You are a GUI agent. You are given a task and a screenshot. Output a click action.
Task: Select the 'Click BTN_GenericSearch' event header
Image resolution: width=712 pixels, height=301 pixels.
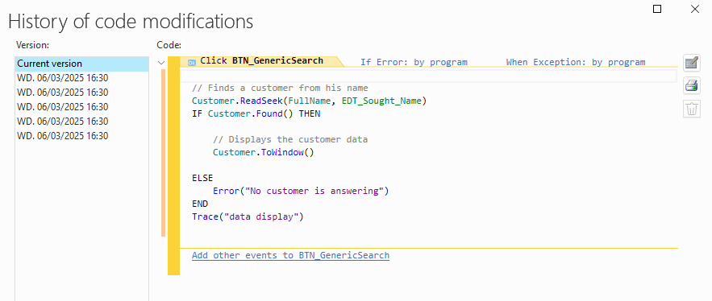[x=261, y=60]
